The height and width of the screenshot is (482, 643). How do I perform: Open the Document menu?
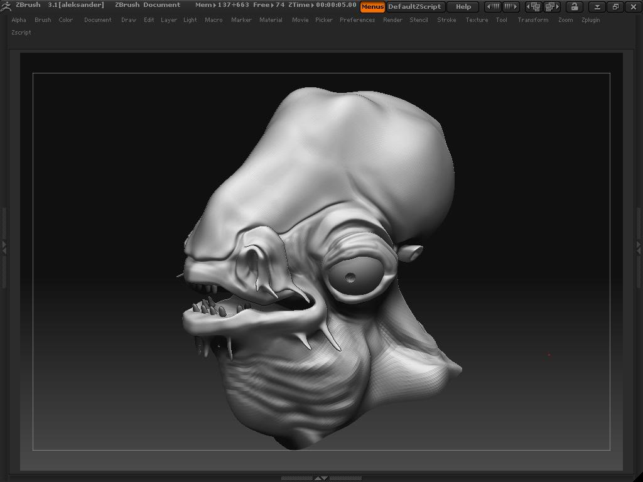(x=97, y=19)
